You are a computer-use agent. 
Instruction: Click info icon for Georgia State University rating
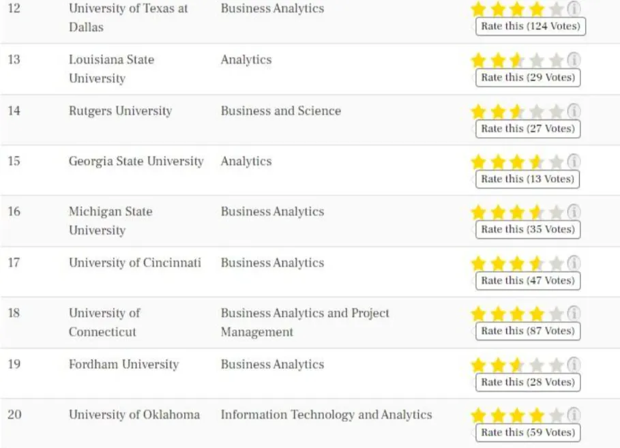click(x=574, y=162)
